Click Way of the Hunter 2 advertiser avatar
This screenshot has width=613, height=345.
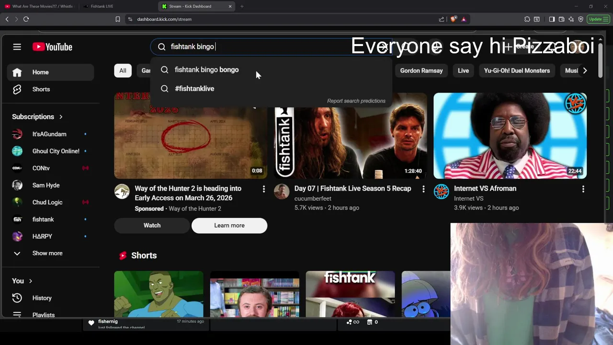(122, 191)
